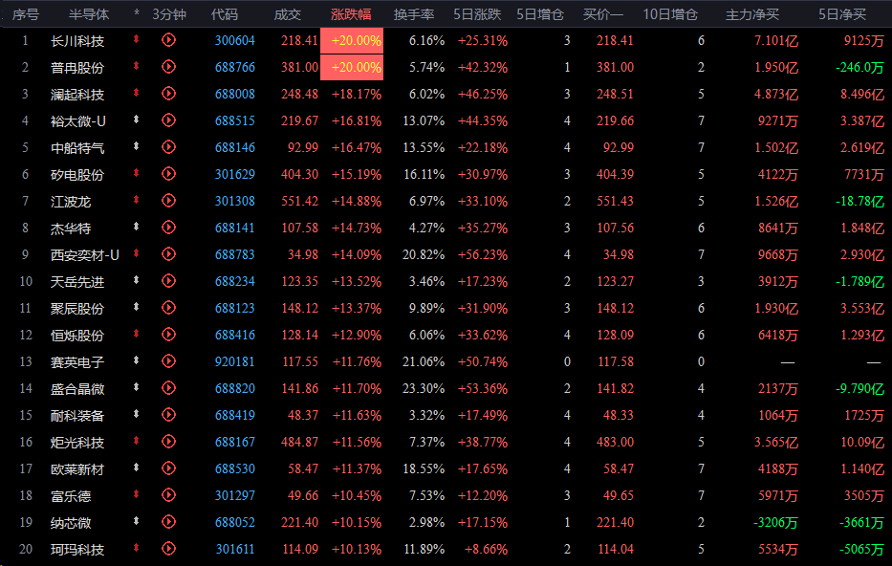Click the white marker icon beside 中船特气

[136, 146]
